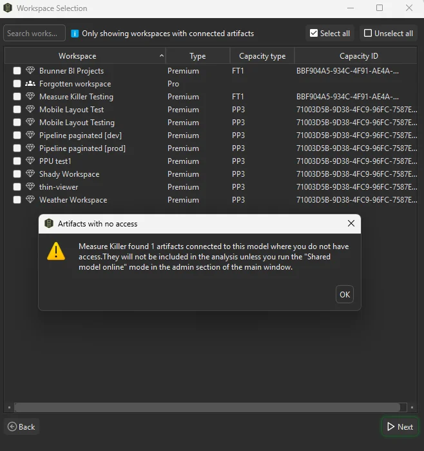Click the PP3 capacity of Shady Workspace

point(238,174)
